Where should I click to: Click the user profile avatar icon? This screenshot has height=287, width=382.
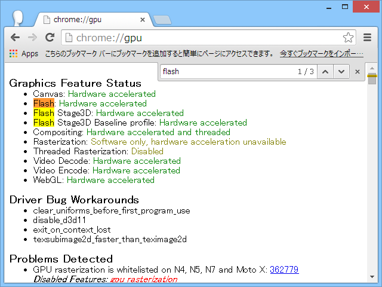(18, 19)
